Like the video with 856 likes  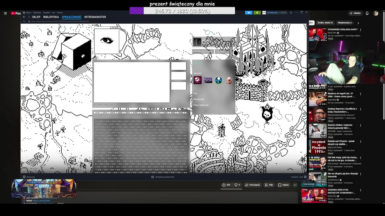click(226, 185)
